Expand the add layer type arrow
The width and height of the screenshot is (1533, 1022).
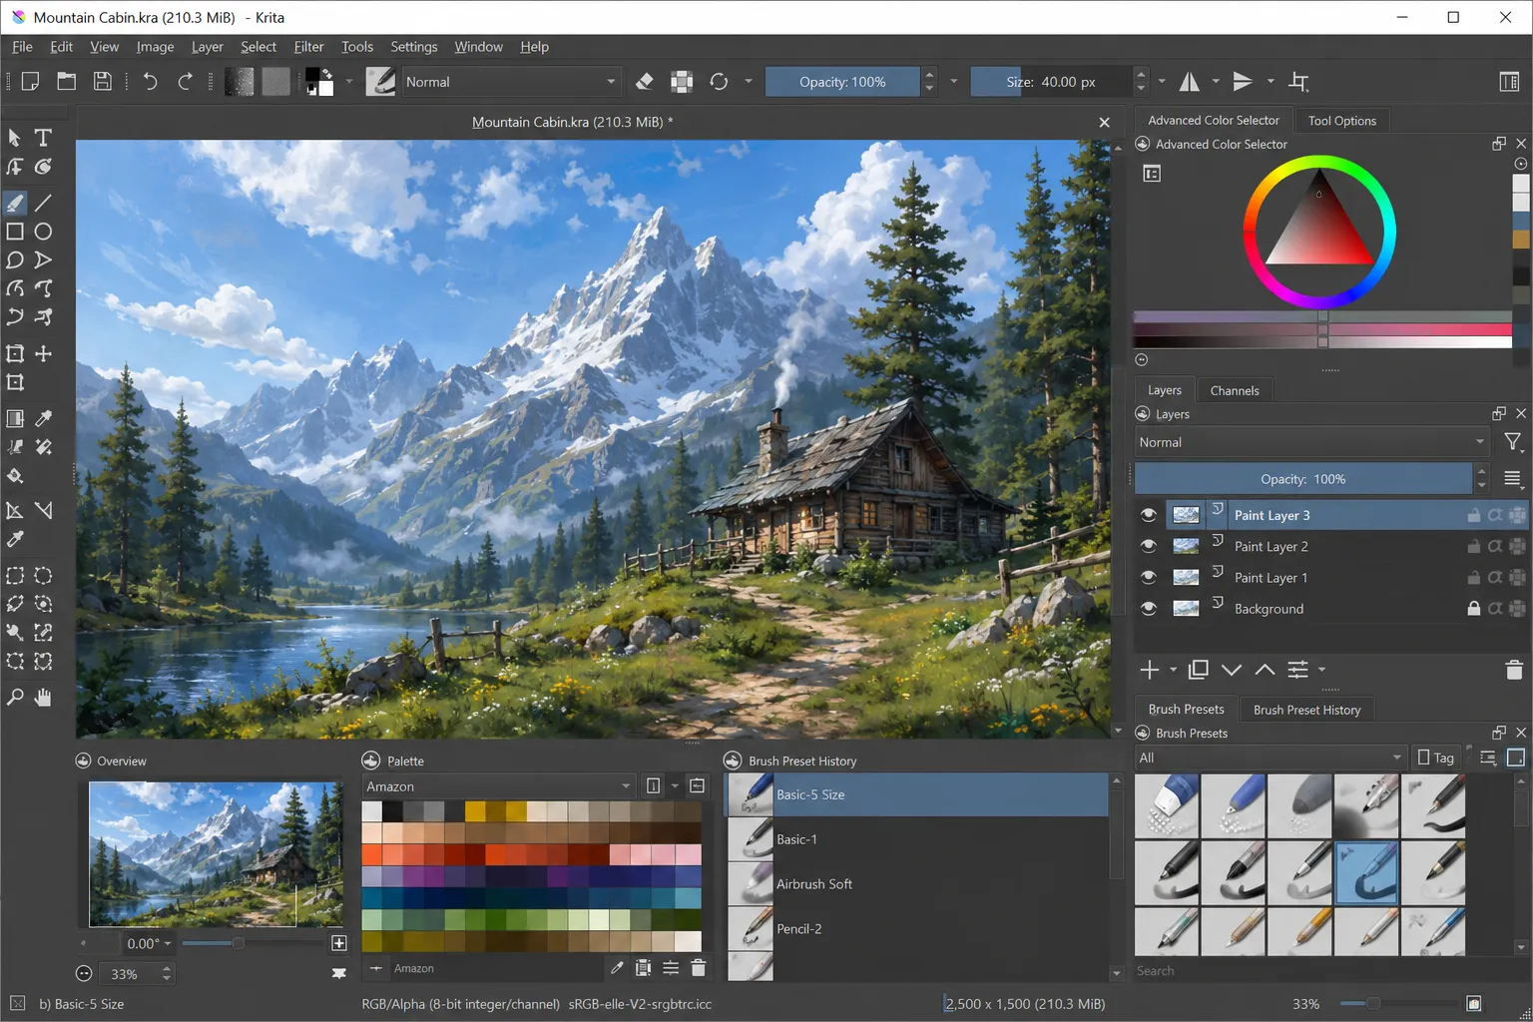[x=1174, y=670]
